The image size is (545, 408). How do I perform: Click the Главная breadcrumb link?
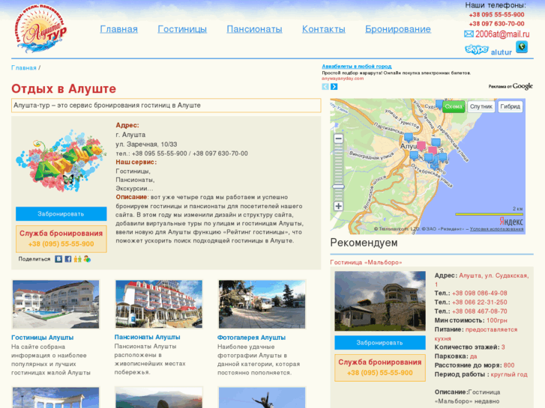(24, 67)
